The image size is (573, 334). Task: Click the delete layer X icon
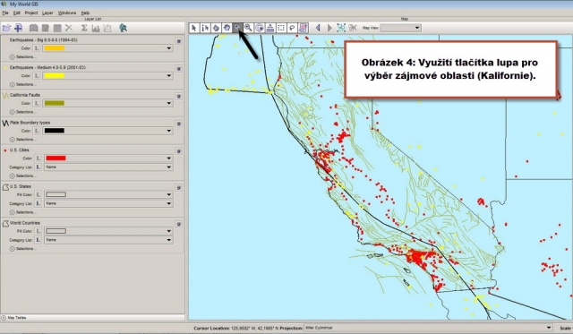coord(69,28)
